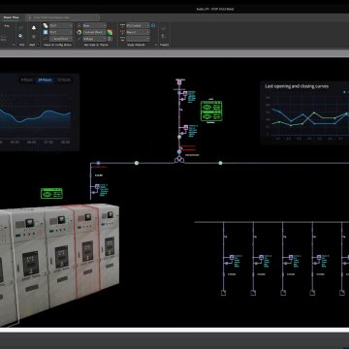Click the network icon beside Base dropdown

pyautogui.click(x=79, y=25)
